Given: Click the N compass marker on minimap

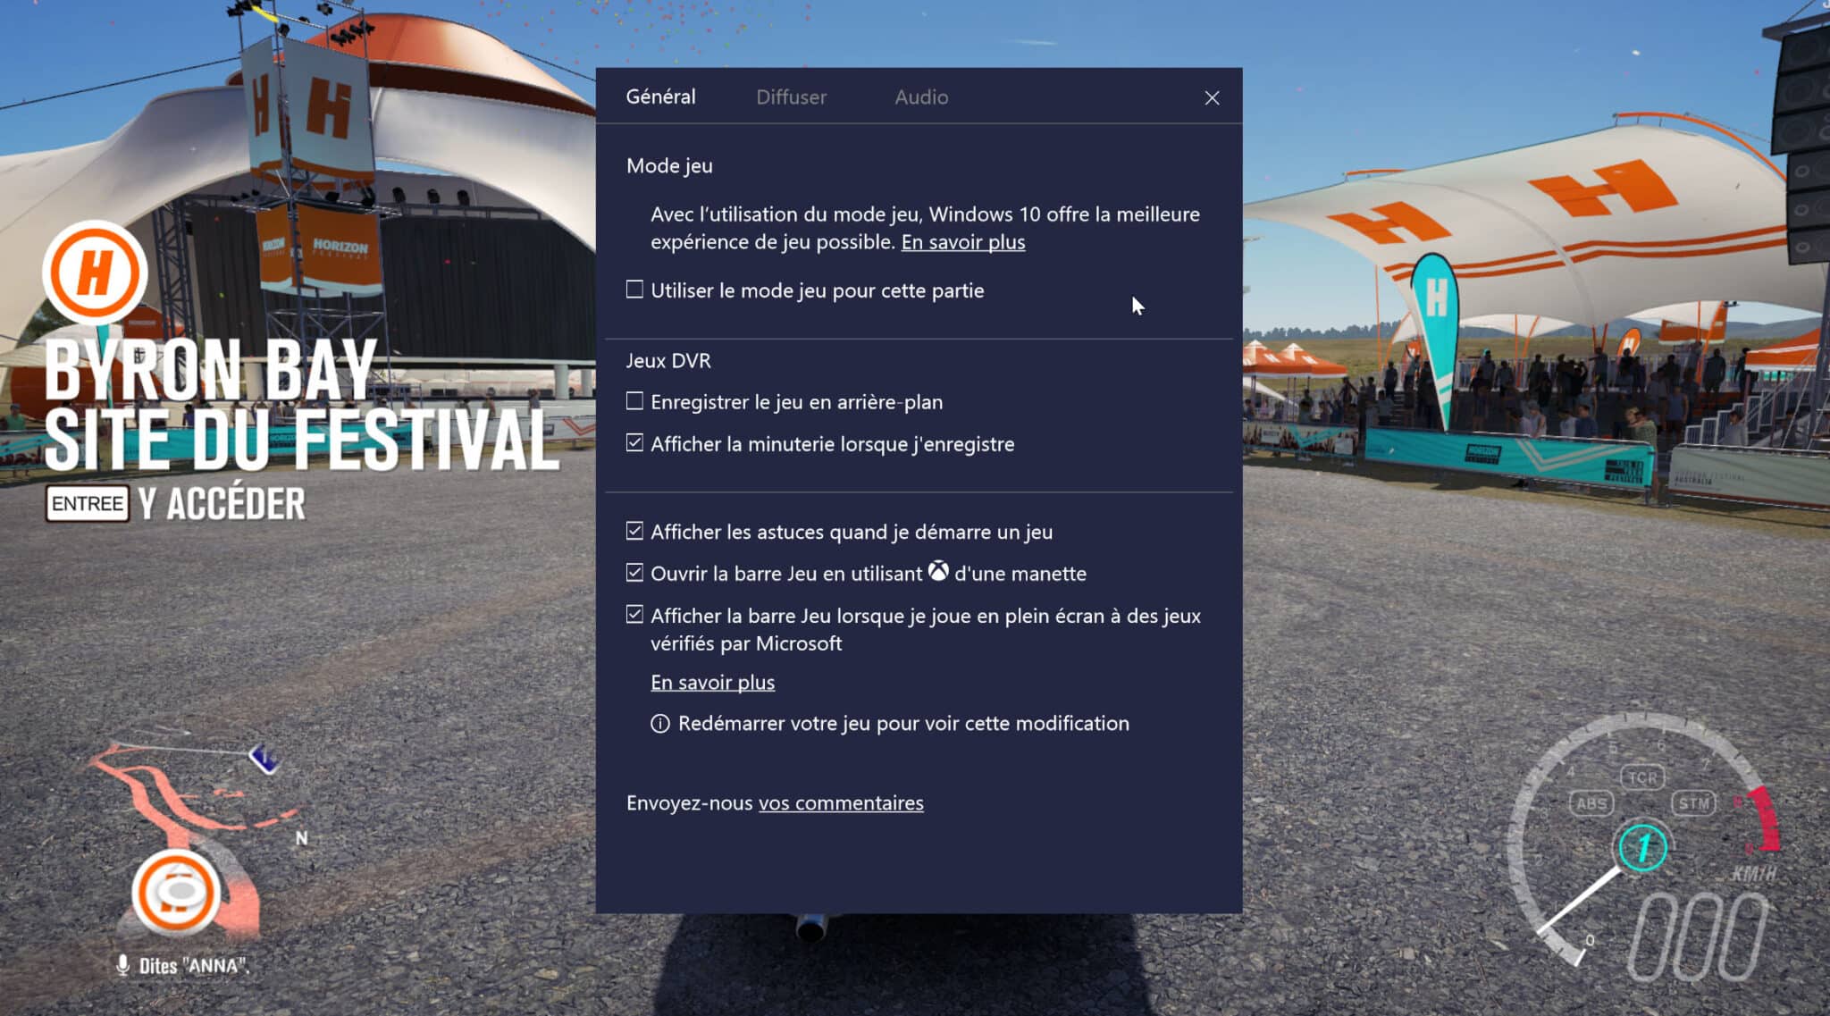Looking at the screenshot, I should tap(301, 838).
